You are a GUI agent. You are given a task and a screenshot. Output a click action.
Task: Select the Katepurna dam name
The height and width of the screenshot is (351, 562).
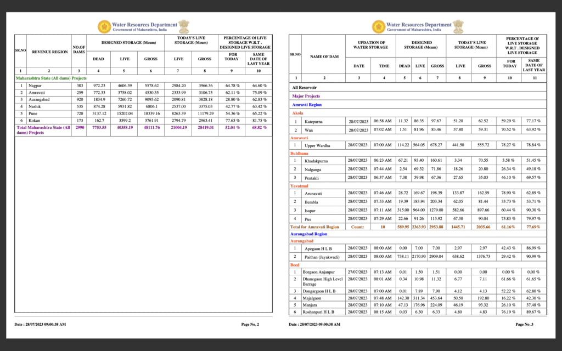(x=313, y=122)
